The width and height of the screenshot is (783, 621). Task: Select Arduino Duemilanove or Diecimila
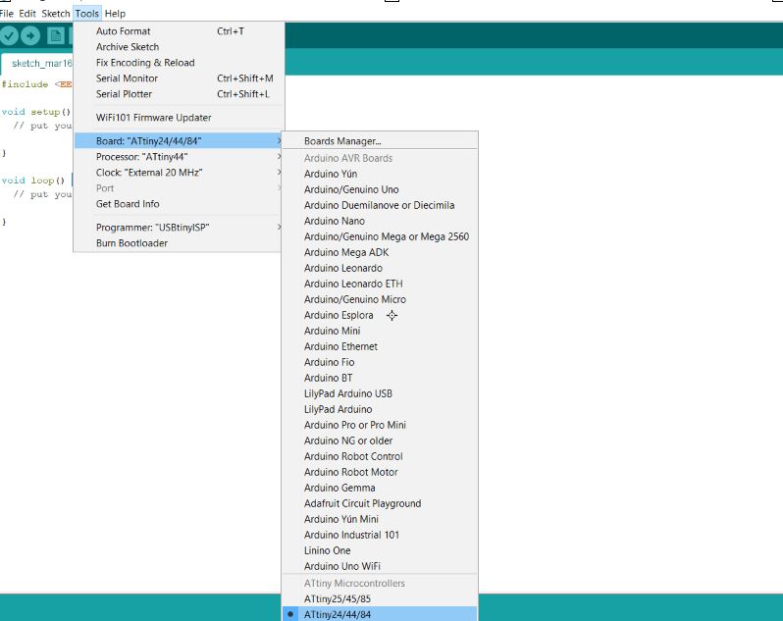[x=380, y=205]
